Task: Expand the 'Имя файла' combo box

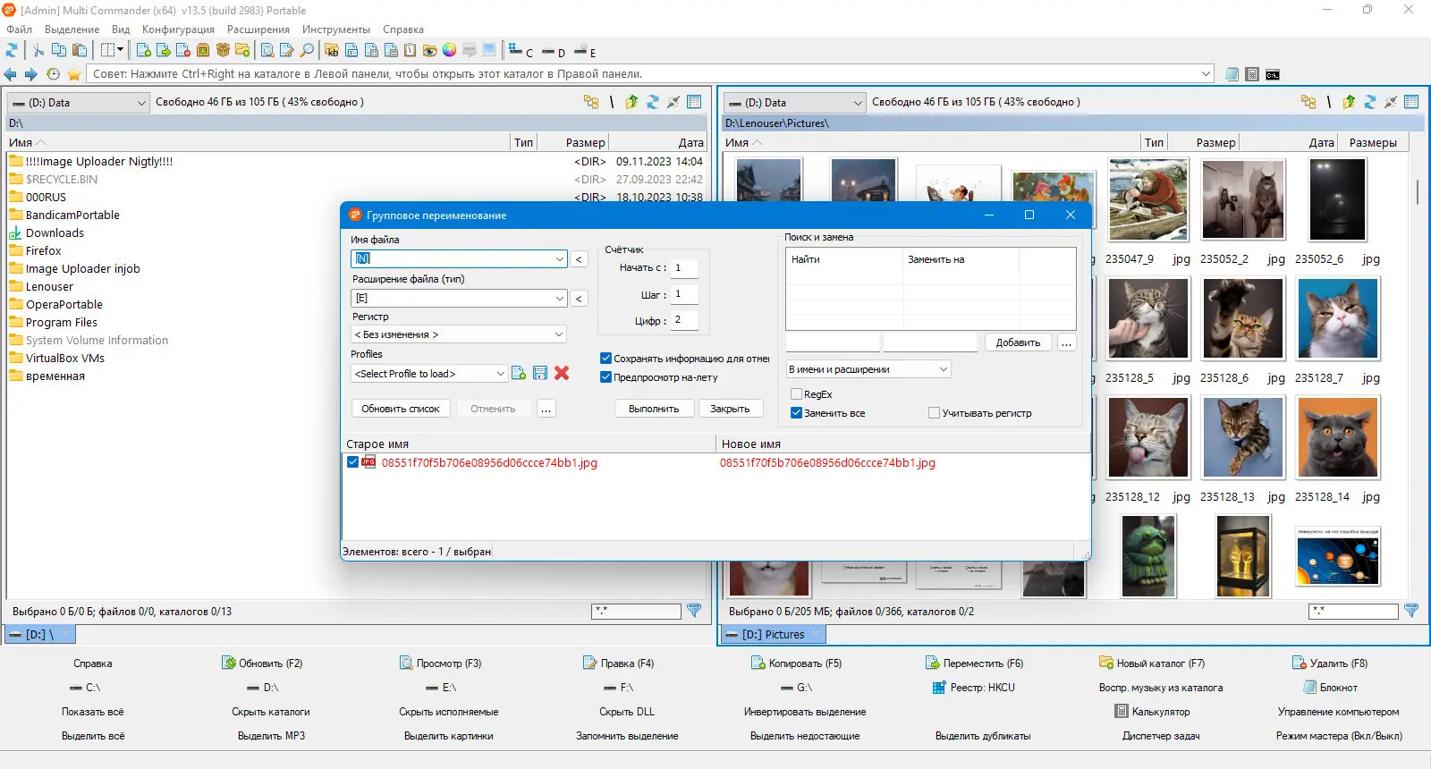Action: pos(560,258)
